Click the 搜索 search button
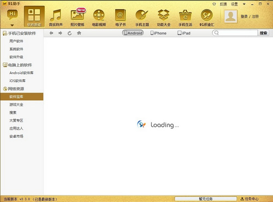Image resolution: width=273 pixels, height=202 pixels. coord(263,33)
